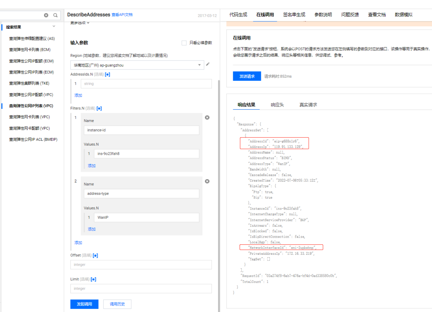Open 查询弹性公网IP配额 (ECM)
This screenshot has width=432, height=312.
32,61
